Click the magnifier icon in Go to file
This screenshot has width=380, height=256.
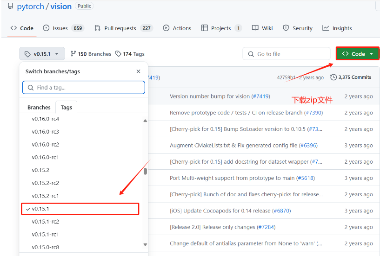251,54
